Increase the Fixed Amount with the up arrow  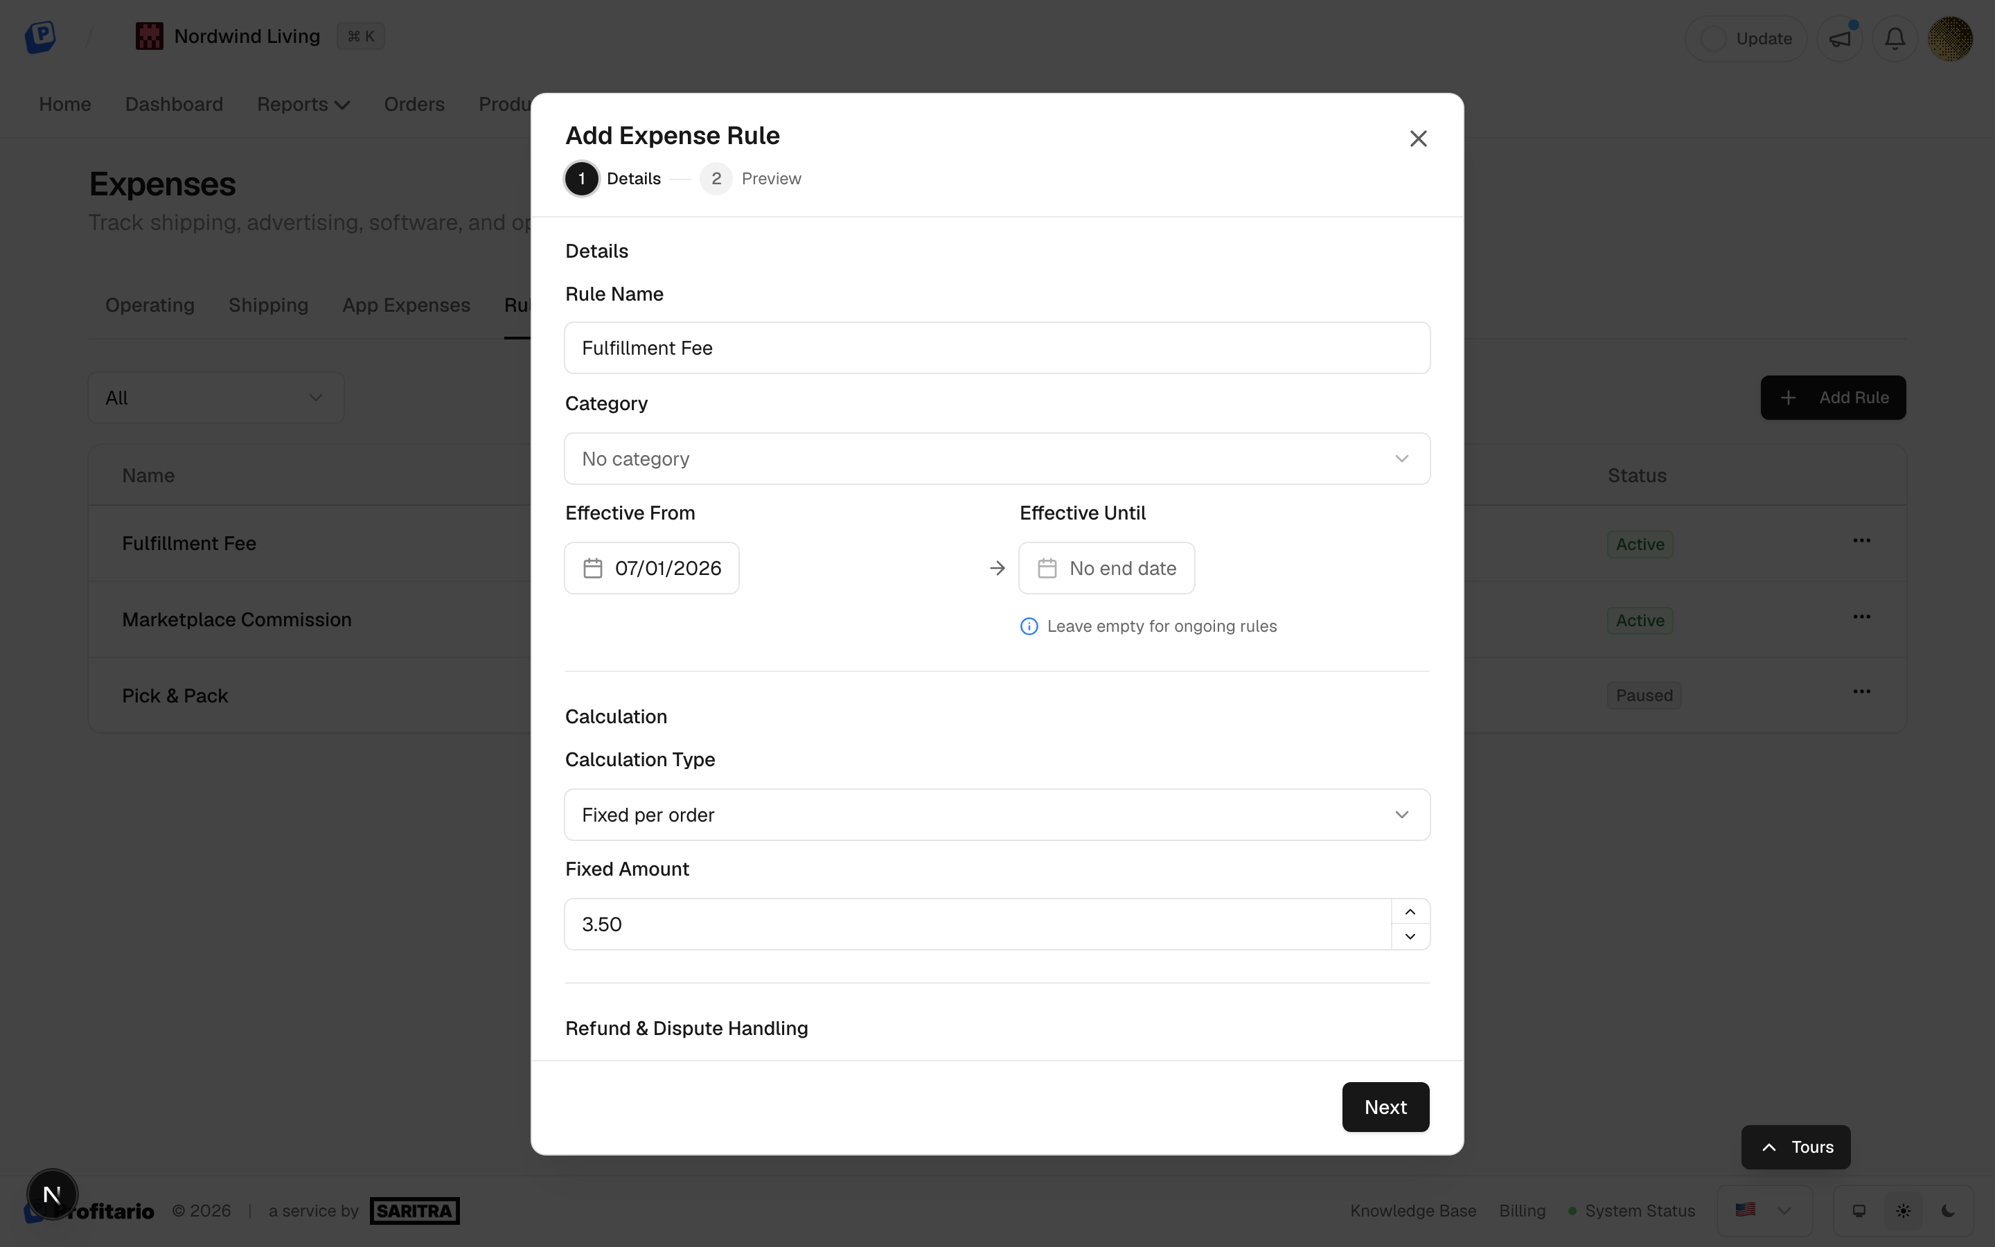(1410, 911)
